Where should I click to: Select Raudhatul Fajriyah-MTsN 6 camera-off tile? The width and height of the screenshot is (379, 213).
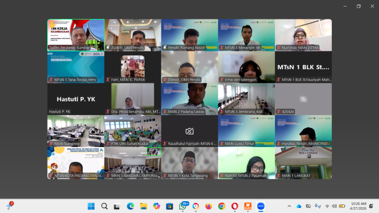click(190, 131)
